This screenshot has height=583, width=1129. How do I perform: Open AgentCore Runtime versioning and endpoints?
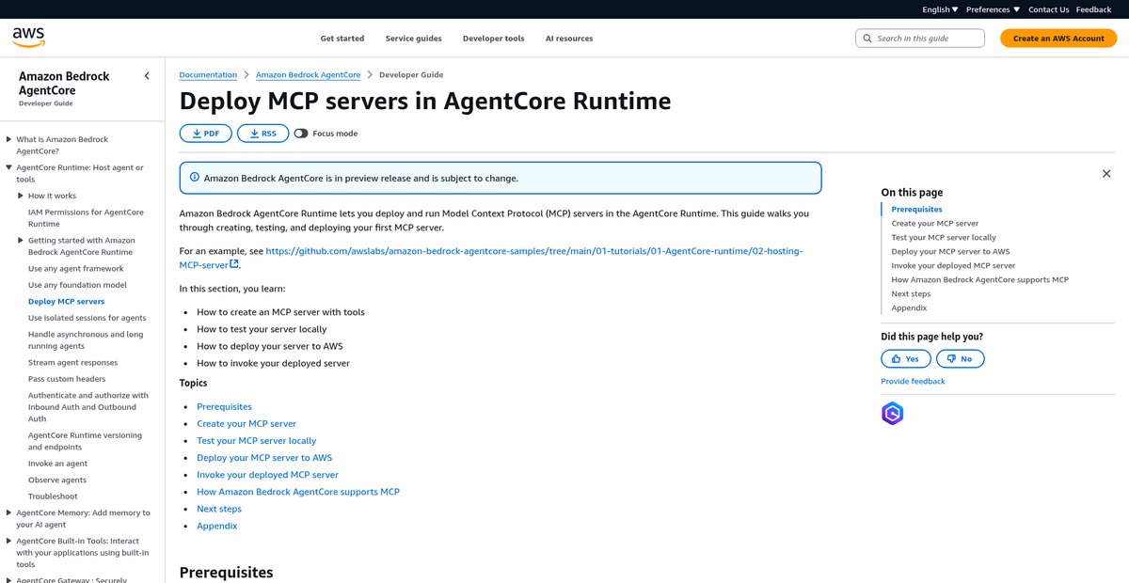point(85,441)
